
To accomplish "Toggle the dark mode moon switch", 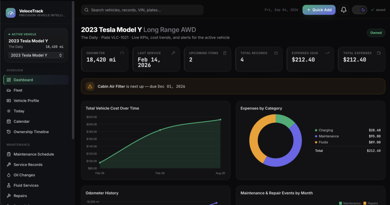I will [x=360, y=10].
